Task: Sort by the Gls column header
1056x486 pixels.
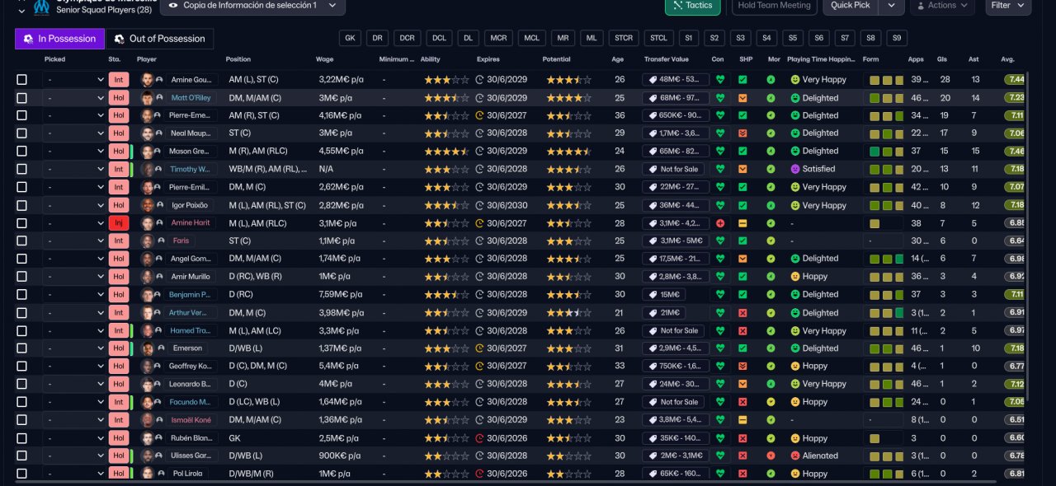Action: [942, 59]
